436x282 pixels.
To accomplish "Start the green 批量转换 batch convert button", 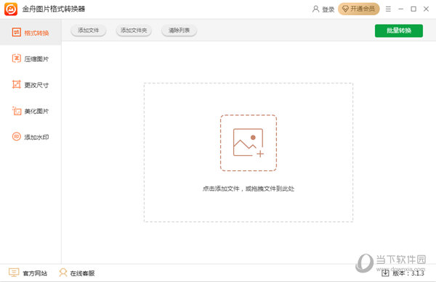I will click(399, 30).
